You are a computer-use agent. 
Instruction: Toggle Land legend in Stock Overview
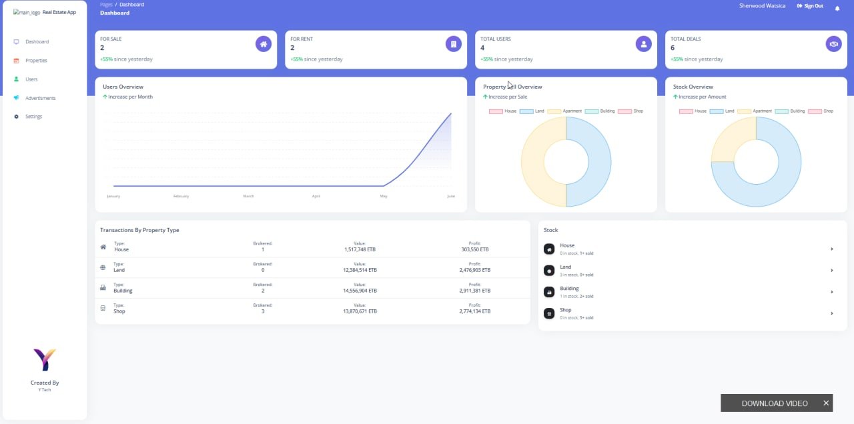(722, 111)
